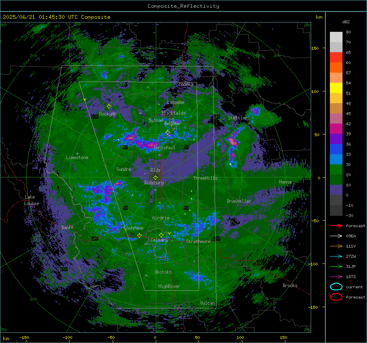The image size is (367, 343).
Task: Click the -150 tick on bottom axis
Action: tap(24, 337)
